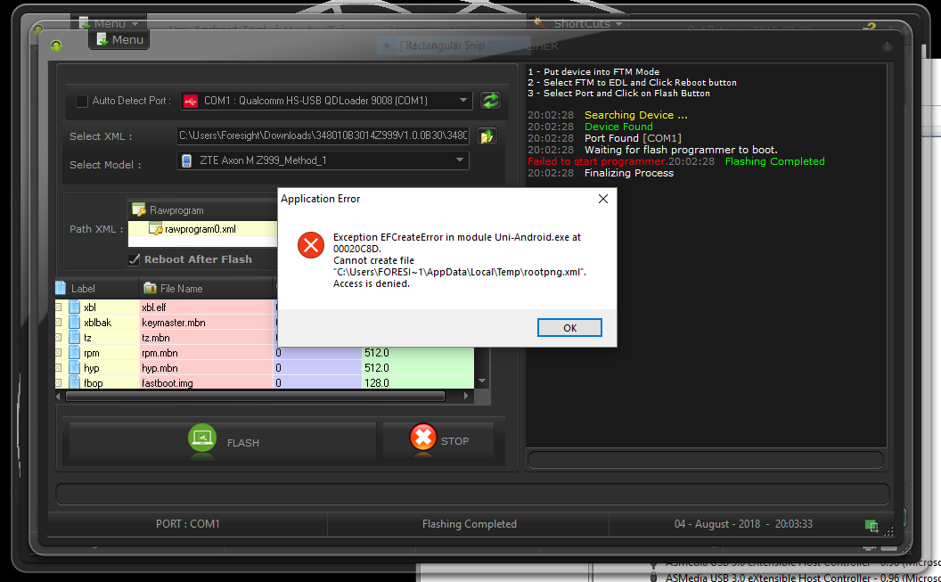Click the date and time status entry
941x582 pixels.
[743, 524]
